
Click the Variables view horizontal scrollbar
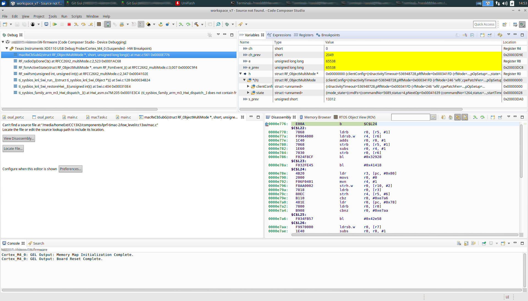[351, 109]
